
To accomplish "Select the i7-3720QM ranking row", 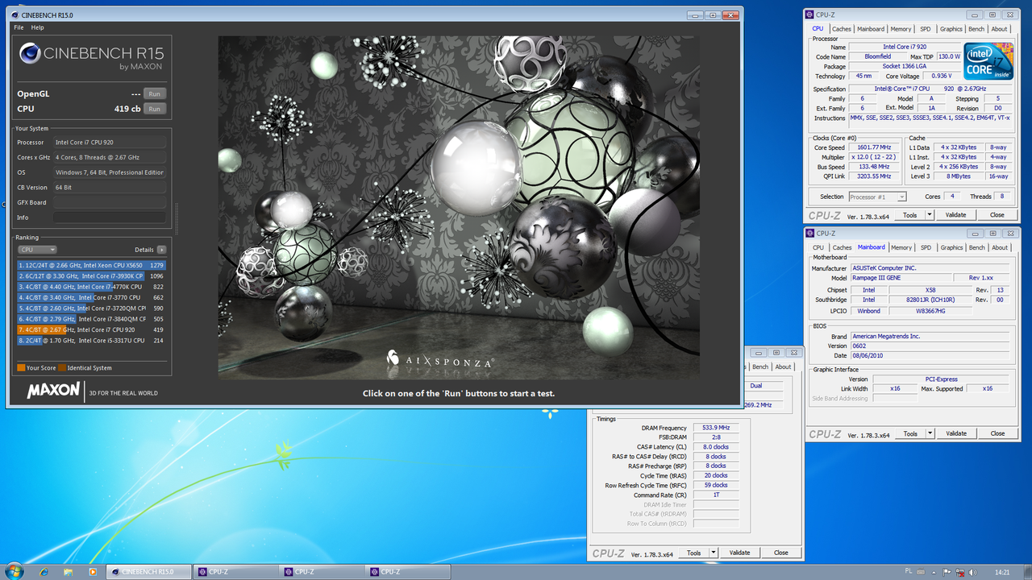I will point(91,309).
